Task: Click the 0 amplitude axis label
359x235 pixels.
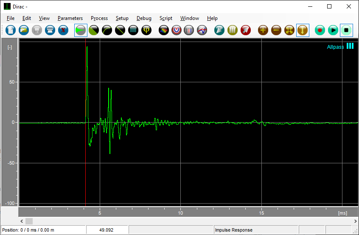Action: [x=13, y=123]
